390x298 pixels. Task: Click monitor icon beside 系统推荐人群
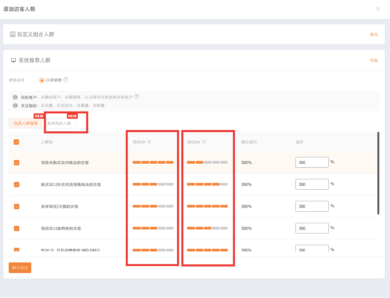point(13,61)
